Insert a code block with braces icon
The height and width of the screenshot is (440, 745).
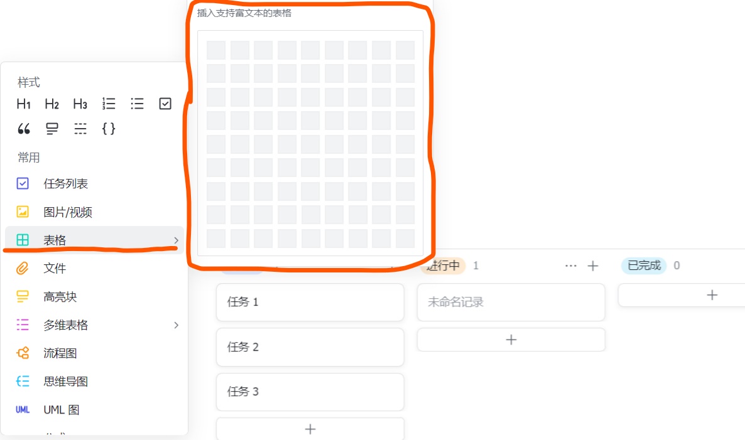pyautogui.click(x=109, y=129)
